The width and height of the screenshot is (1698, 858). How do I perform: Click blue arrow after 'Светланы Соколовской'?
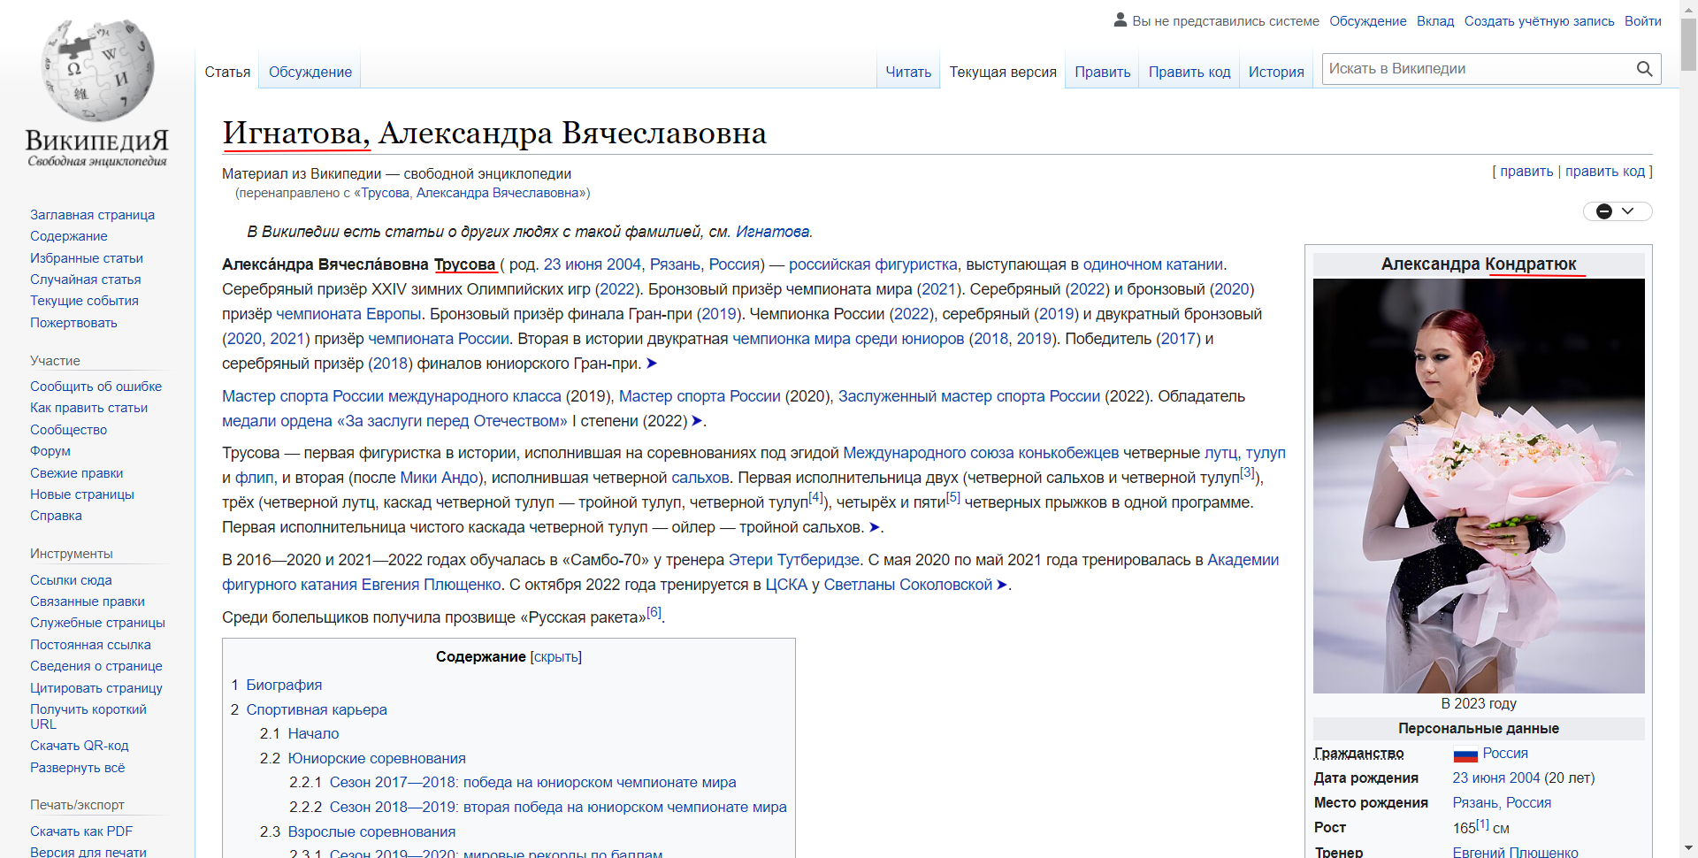1002,585
